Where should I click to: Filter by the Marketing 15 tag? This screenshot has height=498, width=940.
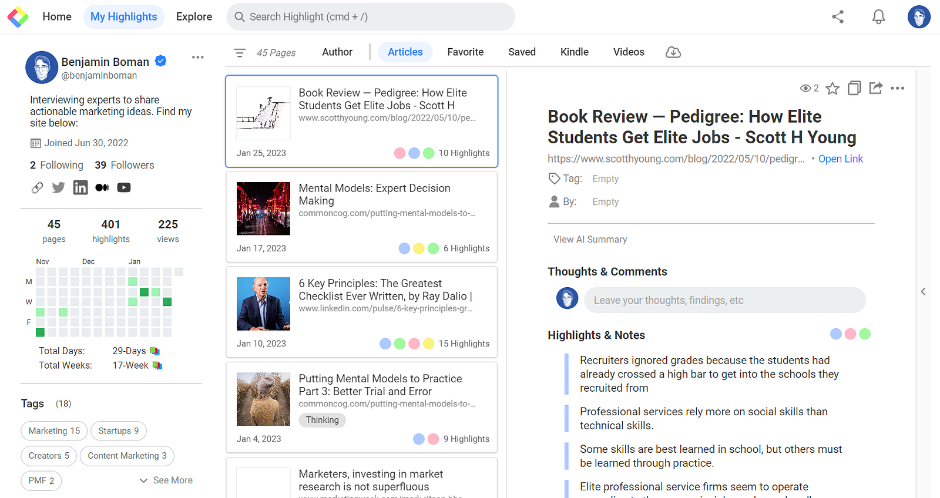coord(54,431)
